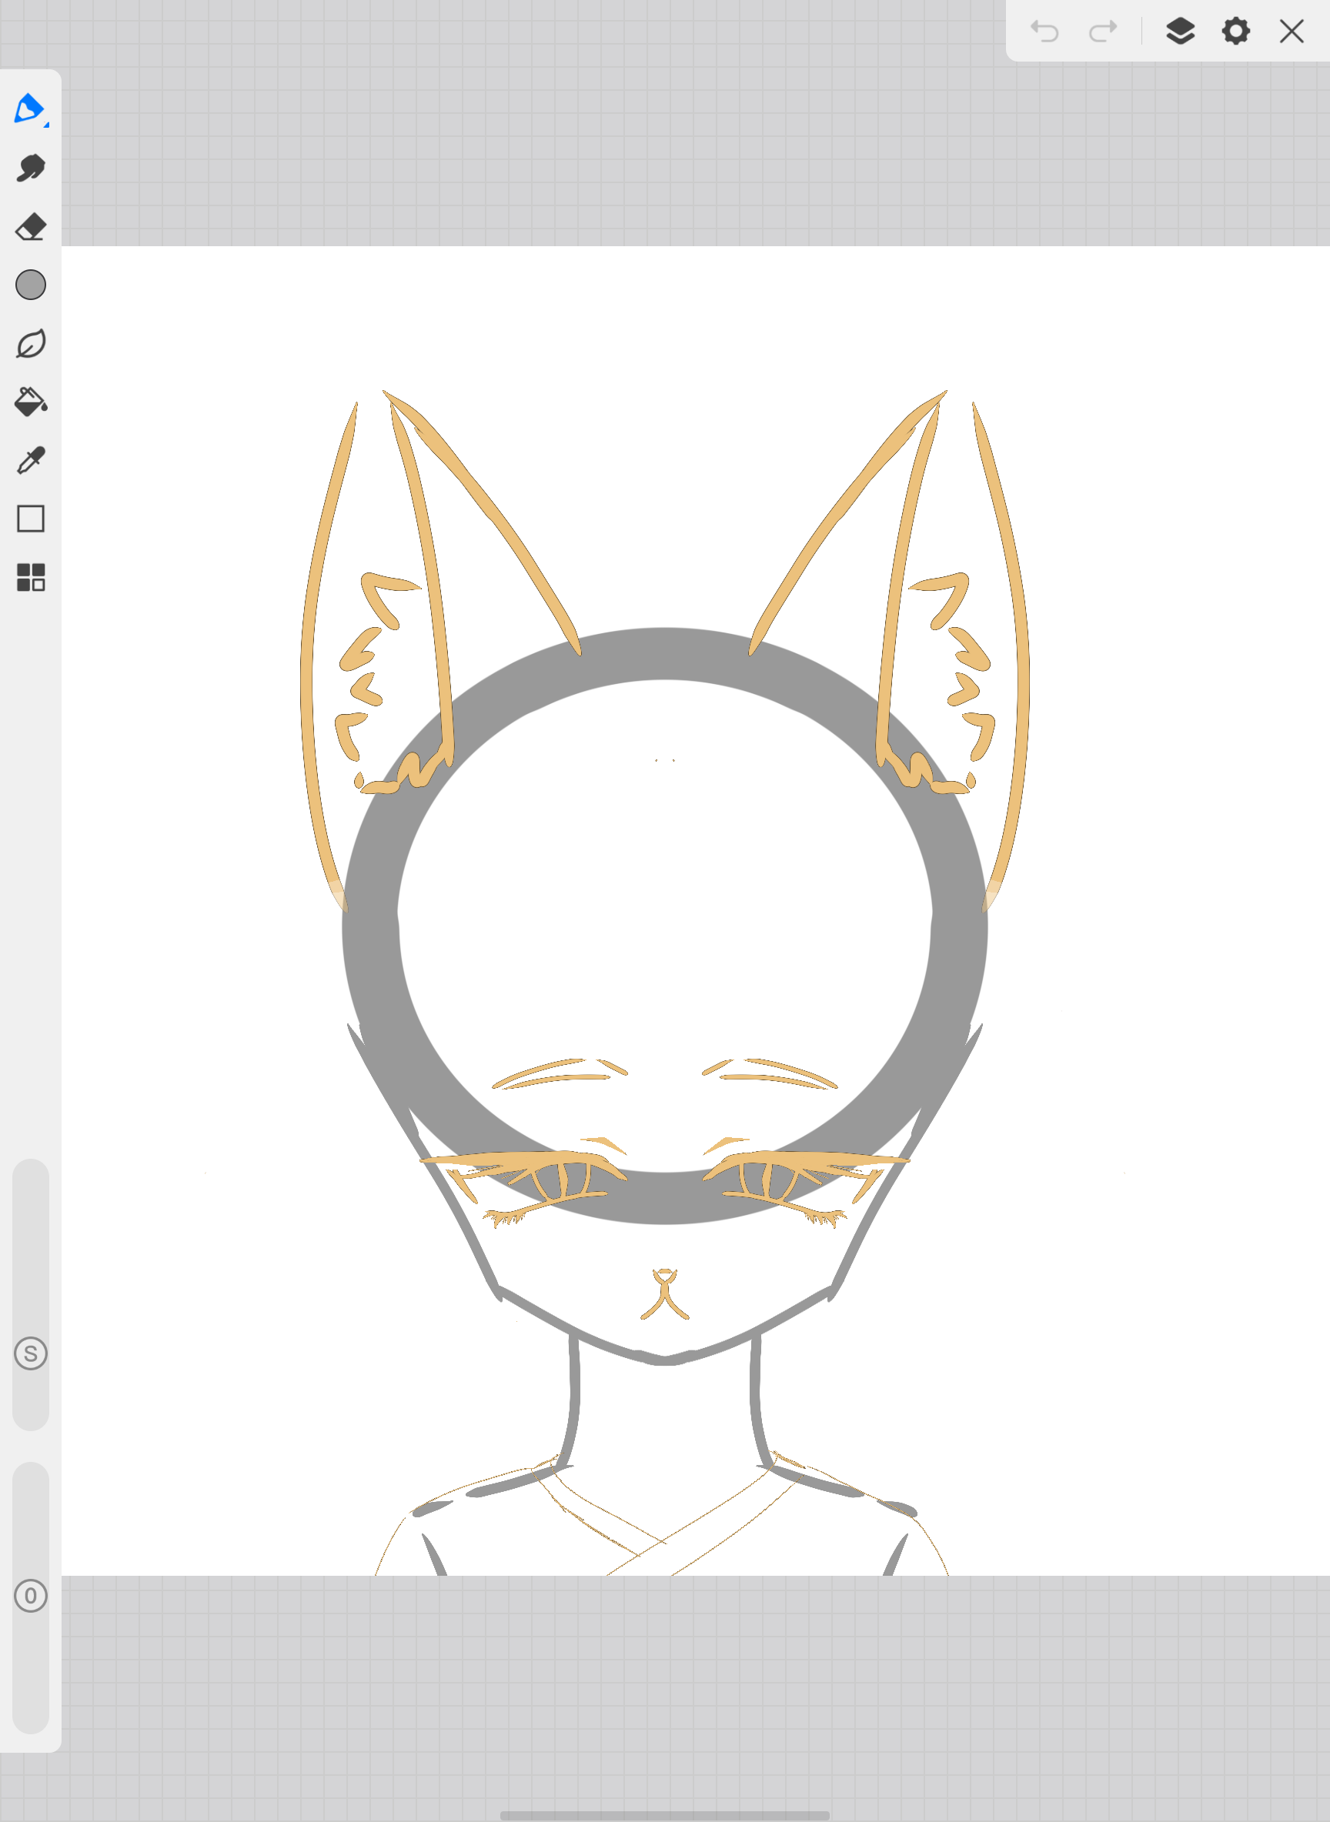
Task: Click the cat nose on the canvas
Action: (x=664, y=1280)
